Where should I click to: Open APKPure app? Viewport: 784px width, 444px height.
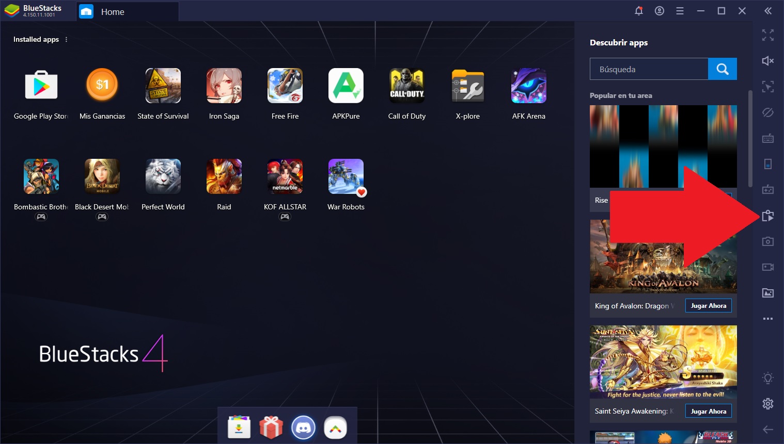(x=346, y=86)
